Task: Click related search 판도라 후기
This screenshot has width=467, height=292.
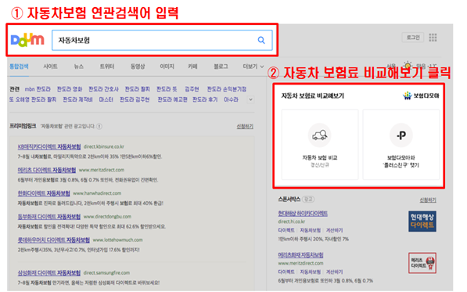Action: (x=205, y=99)
